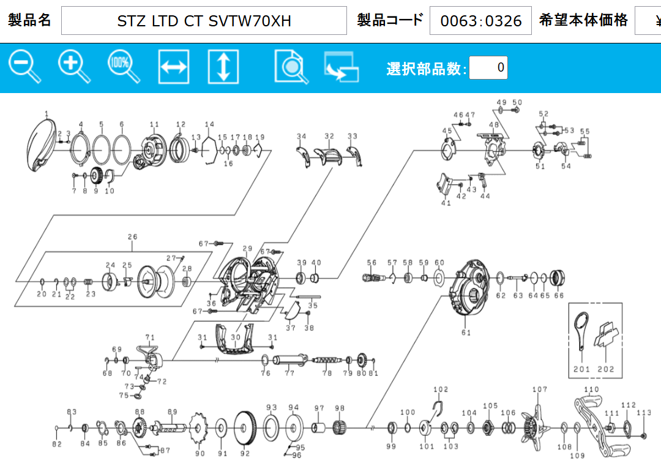Click the product code field 0063:0326
Image resolution: width=661 pixels, height=469 pixels.
coord(480,21)
